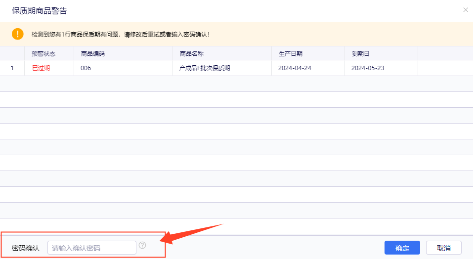Viewport: 473px width, 259px height.
Task: Select expiry date 2024-05-23 cell
Action: (381, 68)
